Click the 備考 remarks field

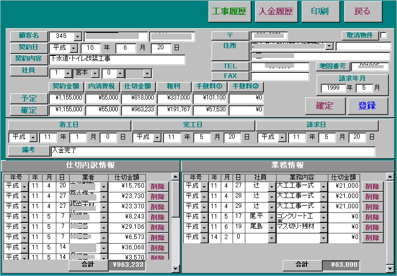pyautogui.click(x=213, y=151)
